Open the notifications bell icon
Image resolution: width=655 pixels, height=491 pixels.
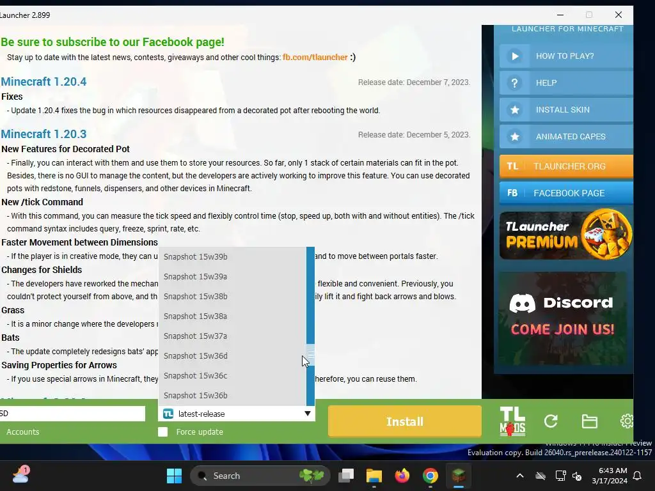pyautogui.click(x=638, y=476)
